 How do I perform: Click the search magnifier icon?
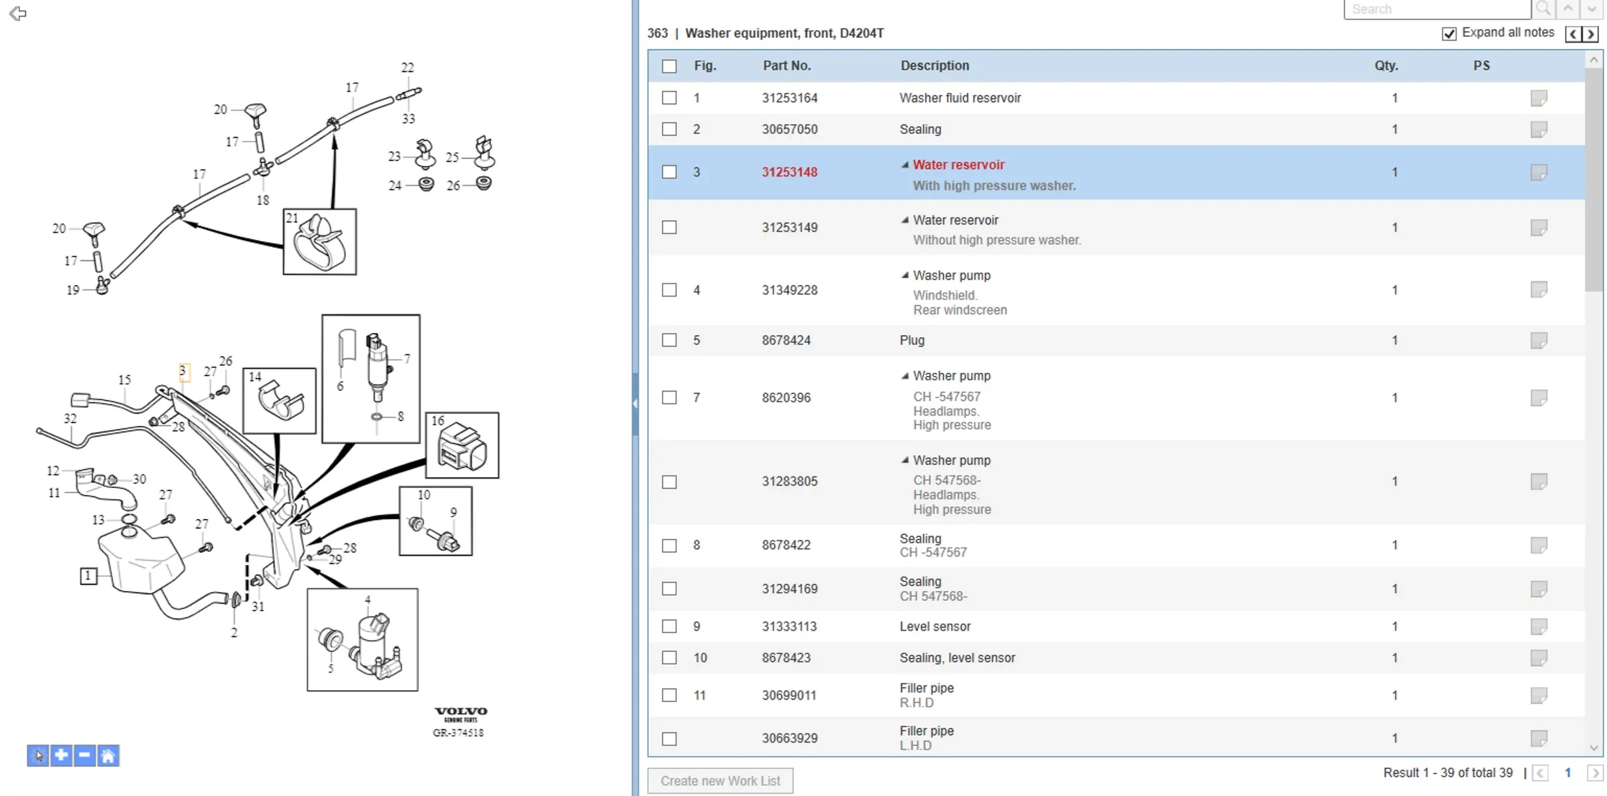tap(1543, 9)
